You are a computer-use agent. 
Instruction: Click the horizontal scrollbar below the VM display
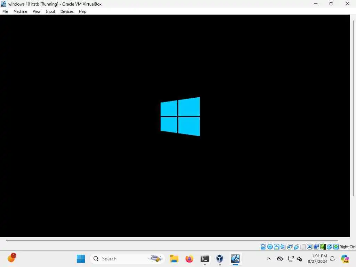coord(172,240)
